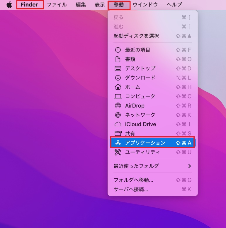Choose 書類 from the menu
This screenshot has width=226, height=228.
(x=152, y=59)
